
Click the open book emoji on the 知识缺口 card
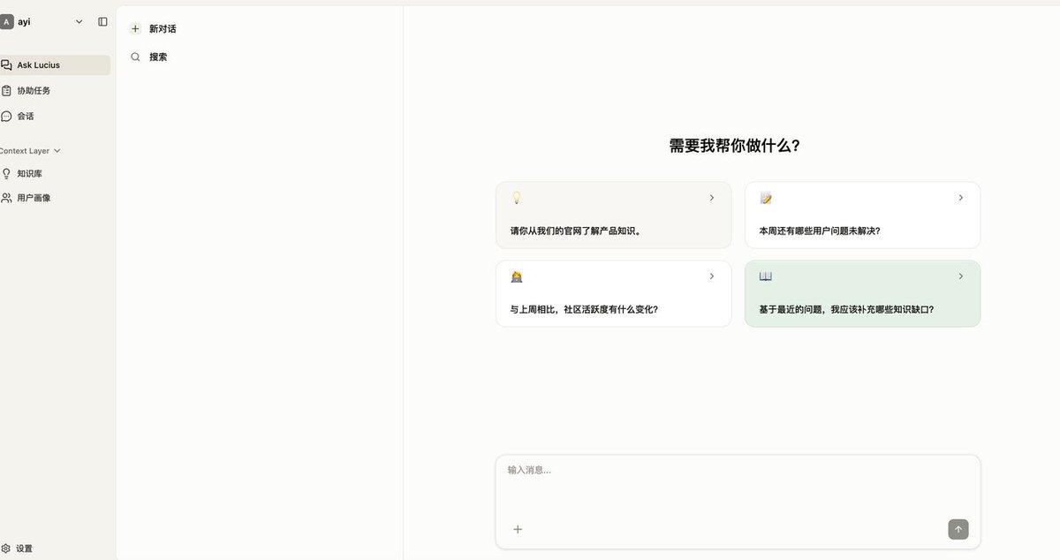[x=766, y=276]
